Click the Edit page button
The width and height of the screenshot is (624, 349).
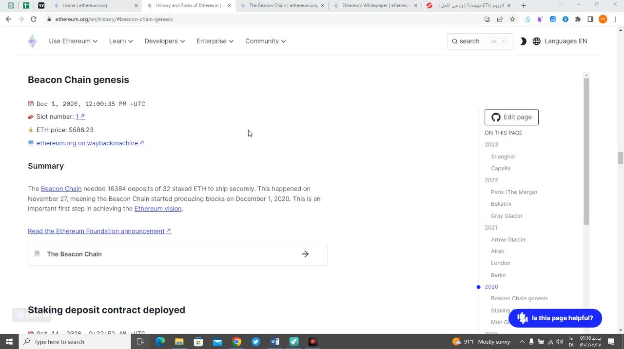click(x=511, y=117)
